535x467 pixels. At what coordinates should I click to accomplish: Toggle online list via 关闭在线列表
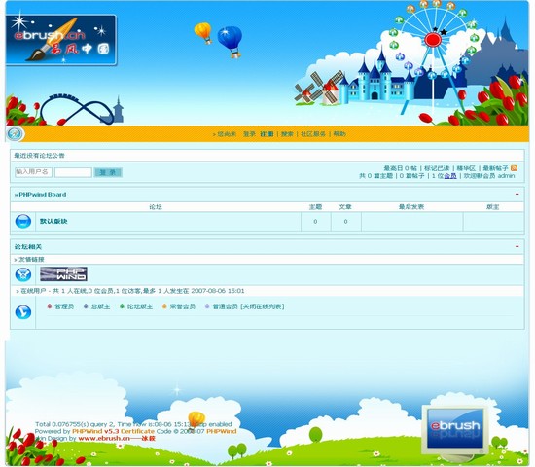tap(263, 306)
